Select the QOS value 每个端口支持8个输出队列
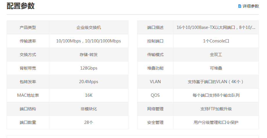Image resolution: width=267 pixels, height=138 pixels. 216,95
